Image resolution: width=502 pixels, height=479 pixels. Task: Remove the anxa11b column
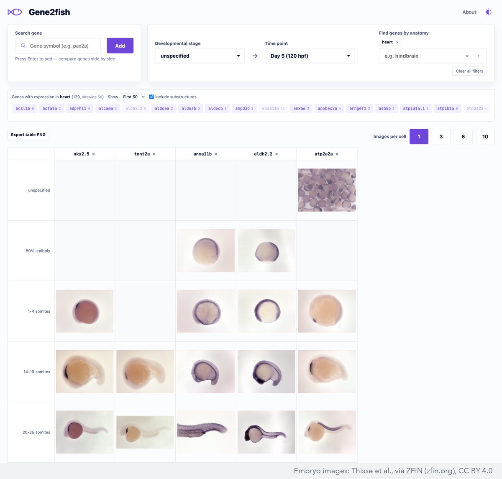click(216, 154)
